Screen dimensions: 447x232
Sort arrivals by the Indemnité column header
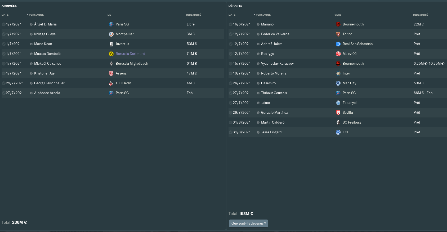(x=194, y=15)
